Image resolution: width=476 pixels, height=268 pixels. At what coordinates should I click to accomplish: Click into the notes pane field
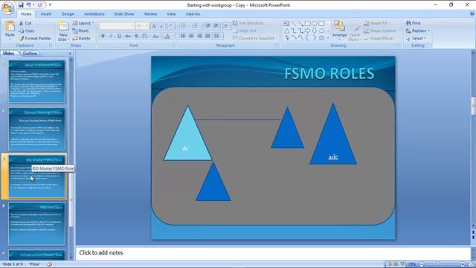[273, 253]
